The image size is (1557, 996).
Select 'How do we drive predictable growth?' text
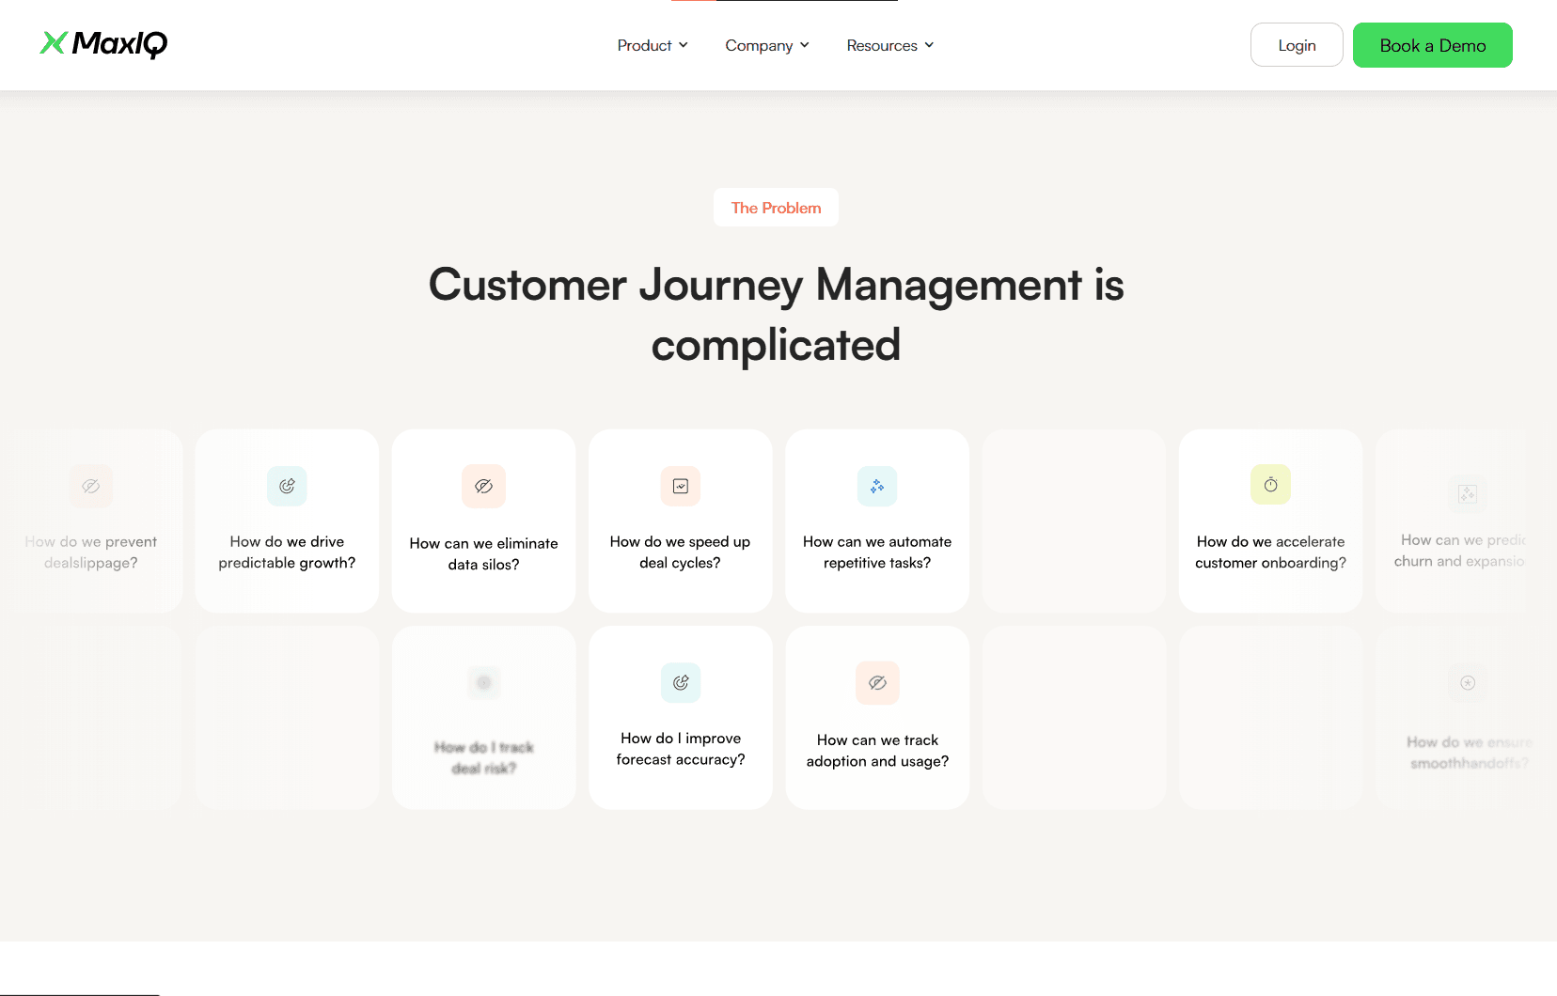point(287,552)
